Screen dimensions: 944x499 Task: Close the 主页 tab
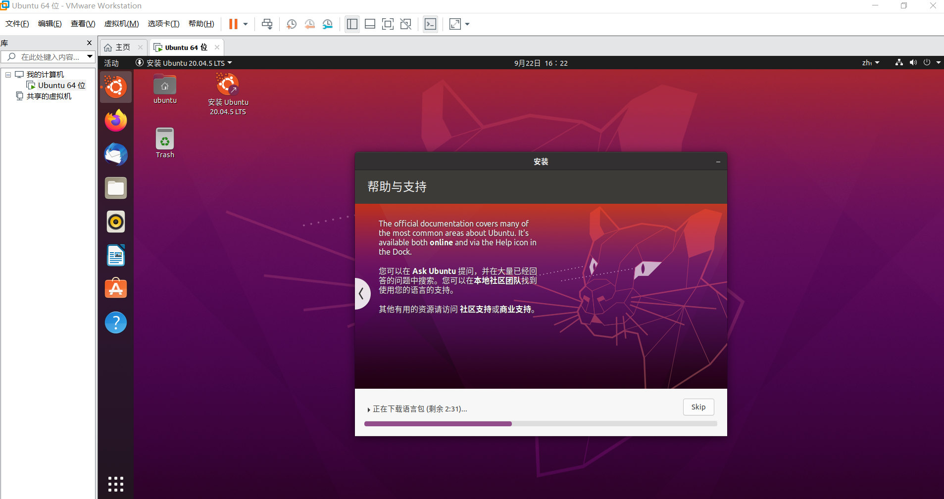pos(140,47)
